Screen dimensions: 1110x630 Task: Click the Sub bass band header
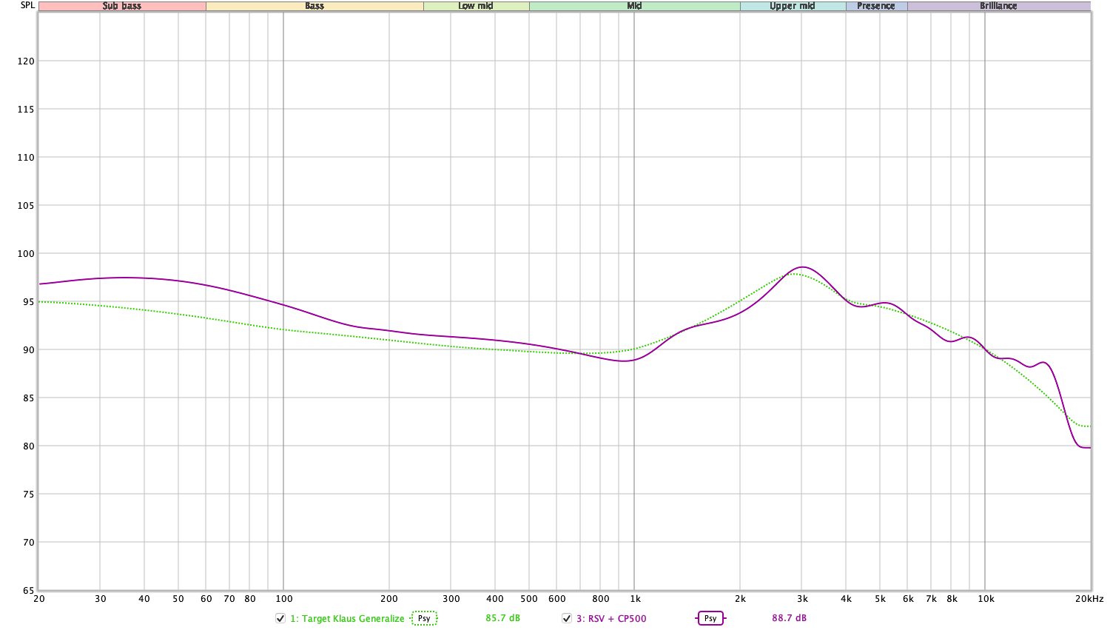(122, 6)
